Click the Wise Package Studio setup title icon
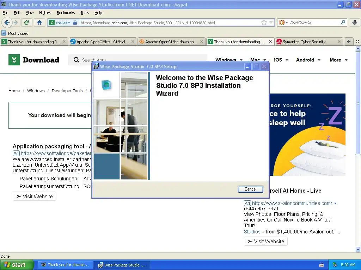This screenshot has width=361, height=270. tap(96, 66)
